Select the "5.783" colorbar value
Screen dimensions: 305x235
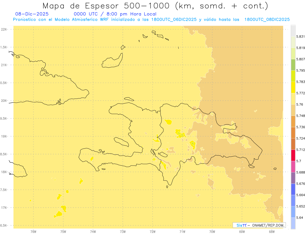pyautogui.click(x=300, y=82)
